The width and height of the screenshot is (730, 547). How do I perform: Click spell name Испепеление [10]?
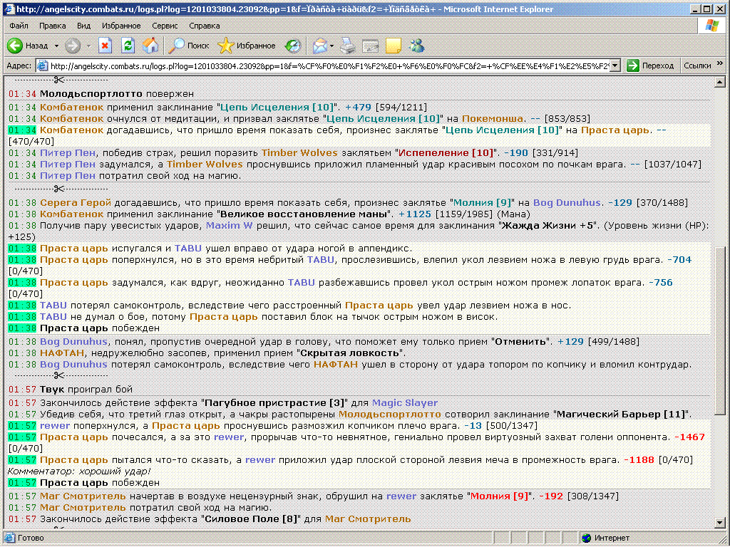pyautogui.click(x=446, y=152)
